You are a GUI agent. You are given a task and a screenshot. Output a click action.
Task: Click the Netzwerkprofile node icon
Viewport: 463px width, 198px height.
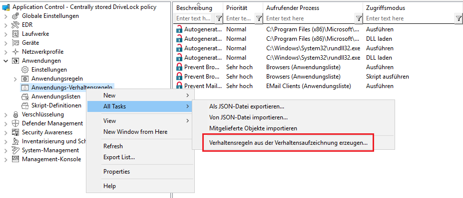point(15,52)
